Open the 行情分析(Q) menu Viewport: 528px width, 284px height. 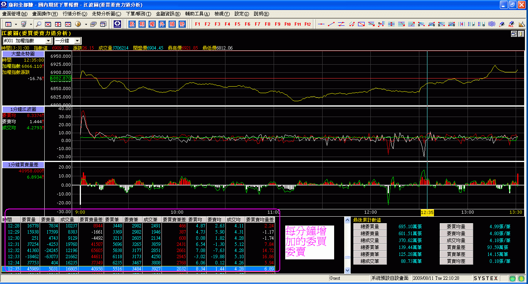[75, 14]
